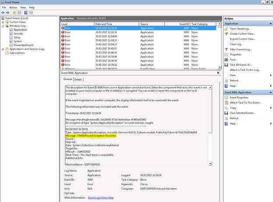Open the Action menu
Viewport: 273px width, 202px height.
coord(13,7)
